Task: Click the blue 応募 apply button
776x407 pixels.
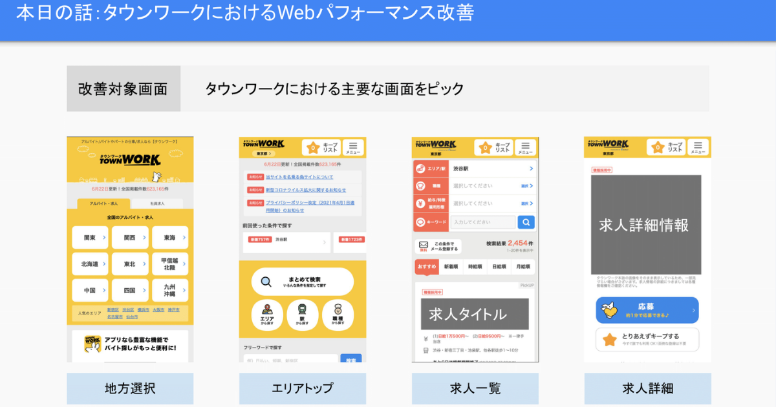Action: (647, 311)
